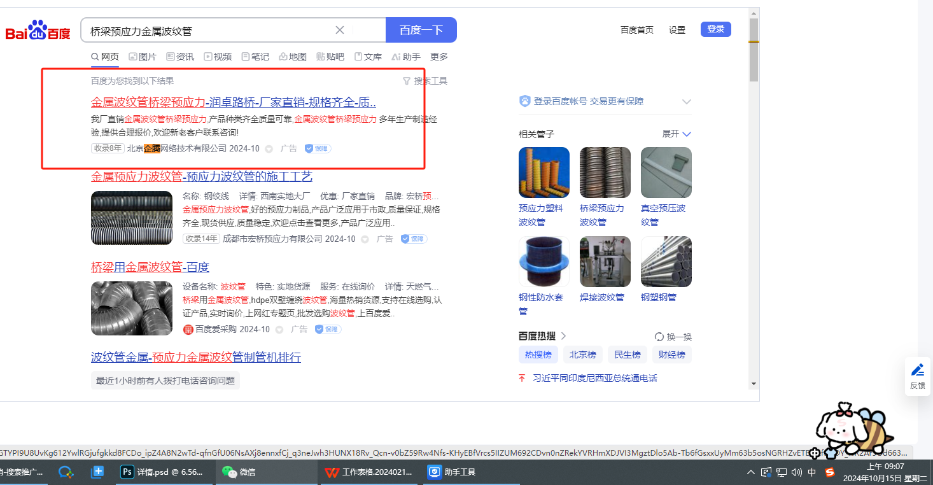Click the 最近1小时前有人拨打电话咨询问题 notice
This screenshot has height=485, width=933.
165,381
